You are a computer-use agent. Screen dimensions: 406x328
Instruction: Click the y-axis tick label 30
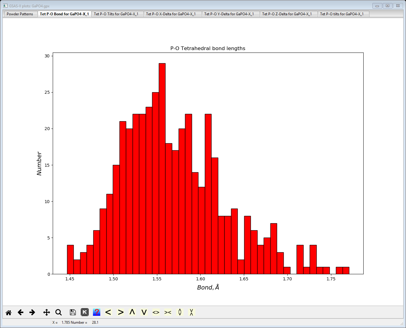(x=47, y=56)
